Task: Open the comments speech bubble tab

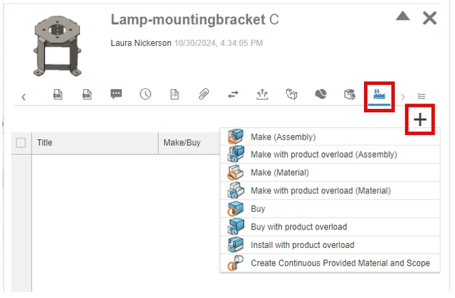Action: [x=116, y=95]
